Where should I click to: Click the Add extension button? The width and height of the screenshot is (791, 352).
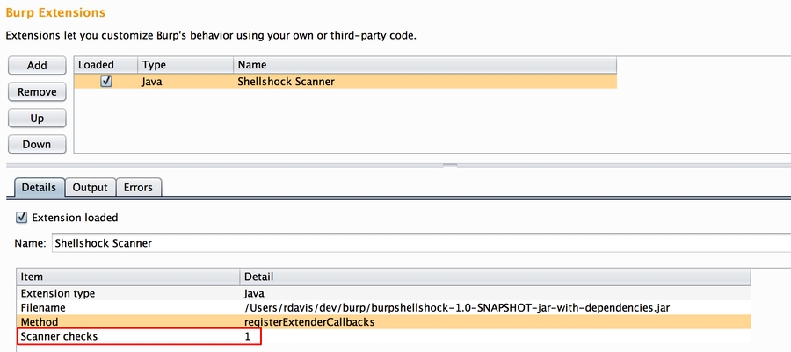point(37,66)
